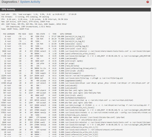
Task: Select the '[intr{swi4: clock (0)}]' row
Action: point(45,49)
